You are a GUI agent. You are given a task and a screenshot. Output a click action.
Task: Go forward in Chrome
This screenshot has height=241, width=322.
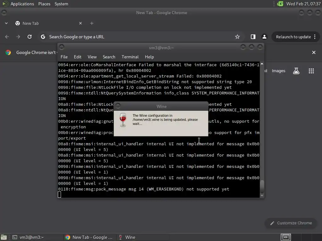point(18,37)
